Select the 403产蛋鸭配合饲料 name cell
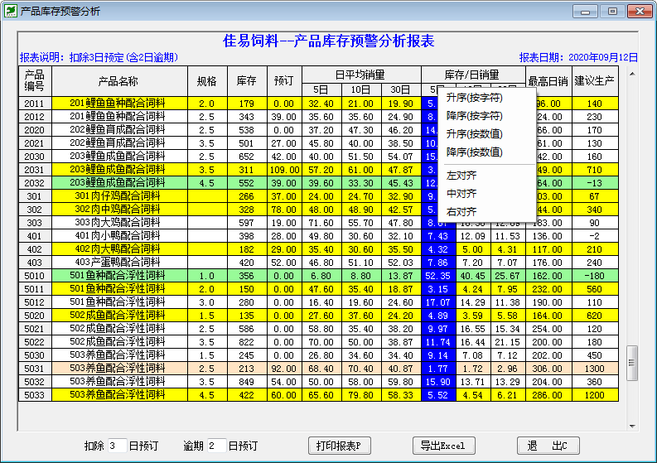Screen dimensions: 657x463 (119, 263)
